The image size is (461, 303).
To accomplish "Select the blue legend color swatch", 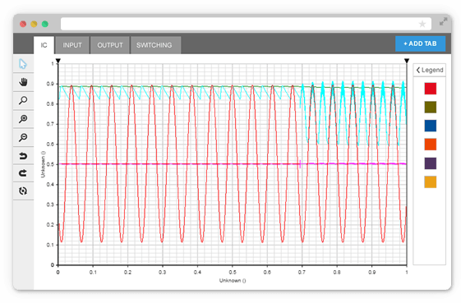I will (430, 126).
